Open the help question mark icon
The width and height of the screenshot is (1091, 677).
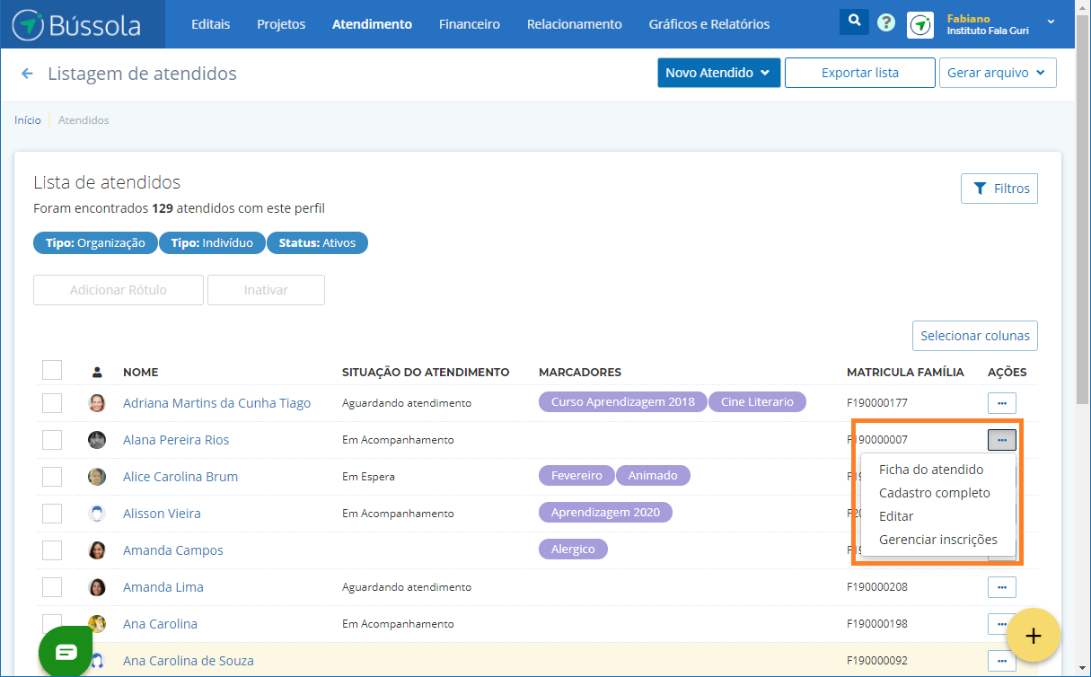(x=886, y=23)
